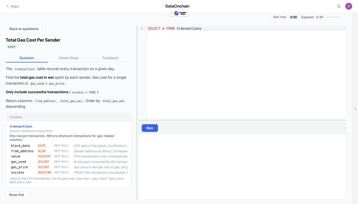
Task: Click the Start Timer button
Action: pyautogui.click(x=280, y=17)
